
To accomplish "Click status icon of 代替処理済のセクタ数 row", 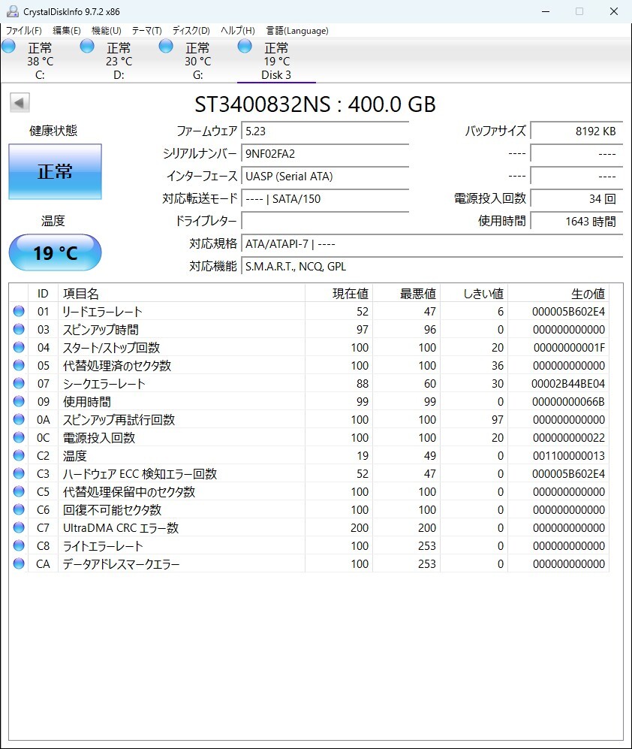I will pos(19,365).
